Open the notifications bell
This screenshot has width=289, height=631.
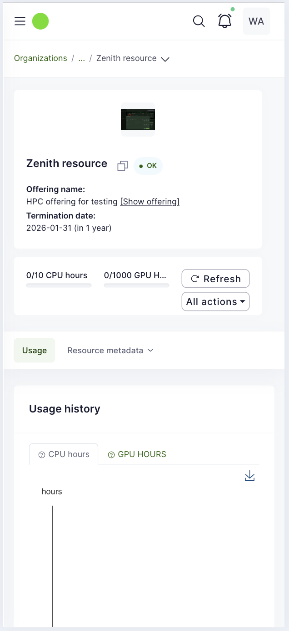point(225,21)
